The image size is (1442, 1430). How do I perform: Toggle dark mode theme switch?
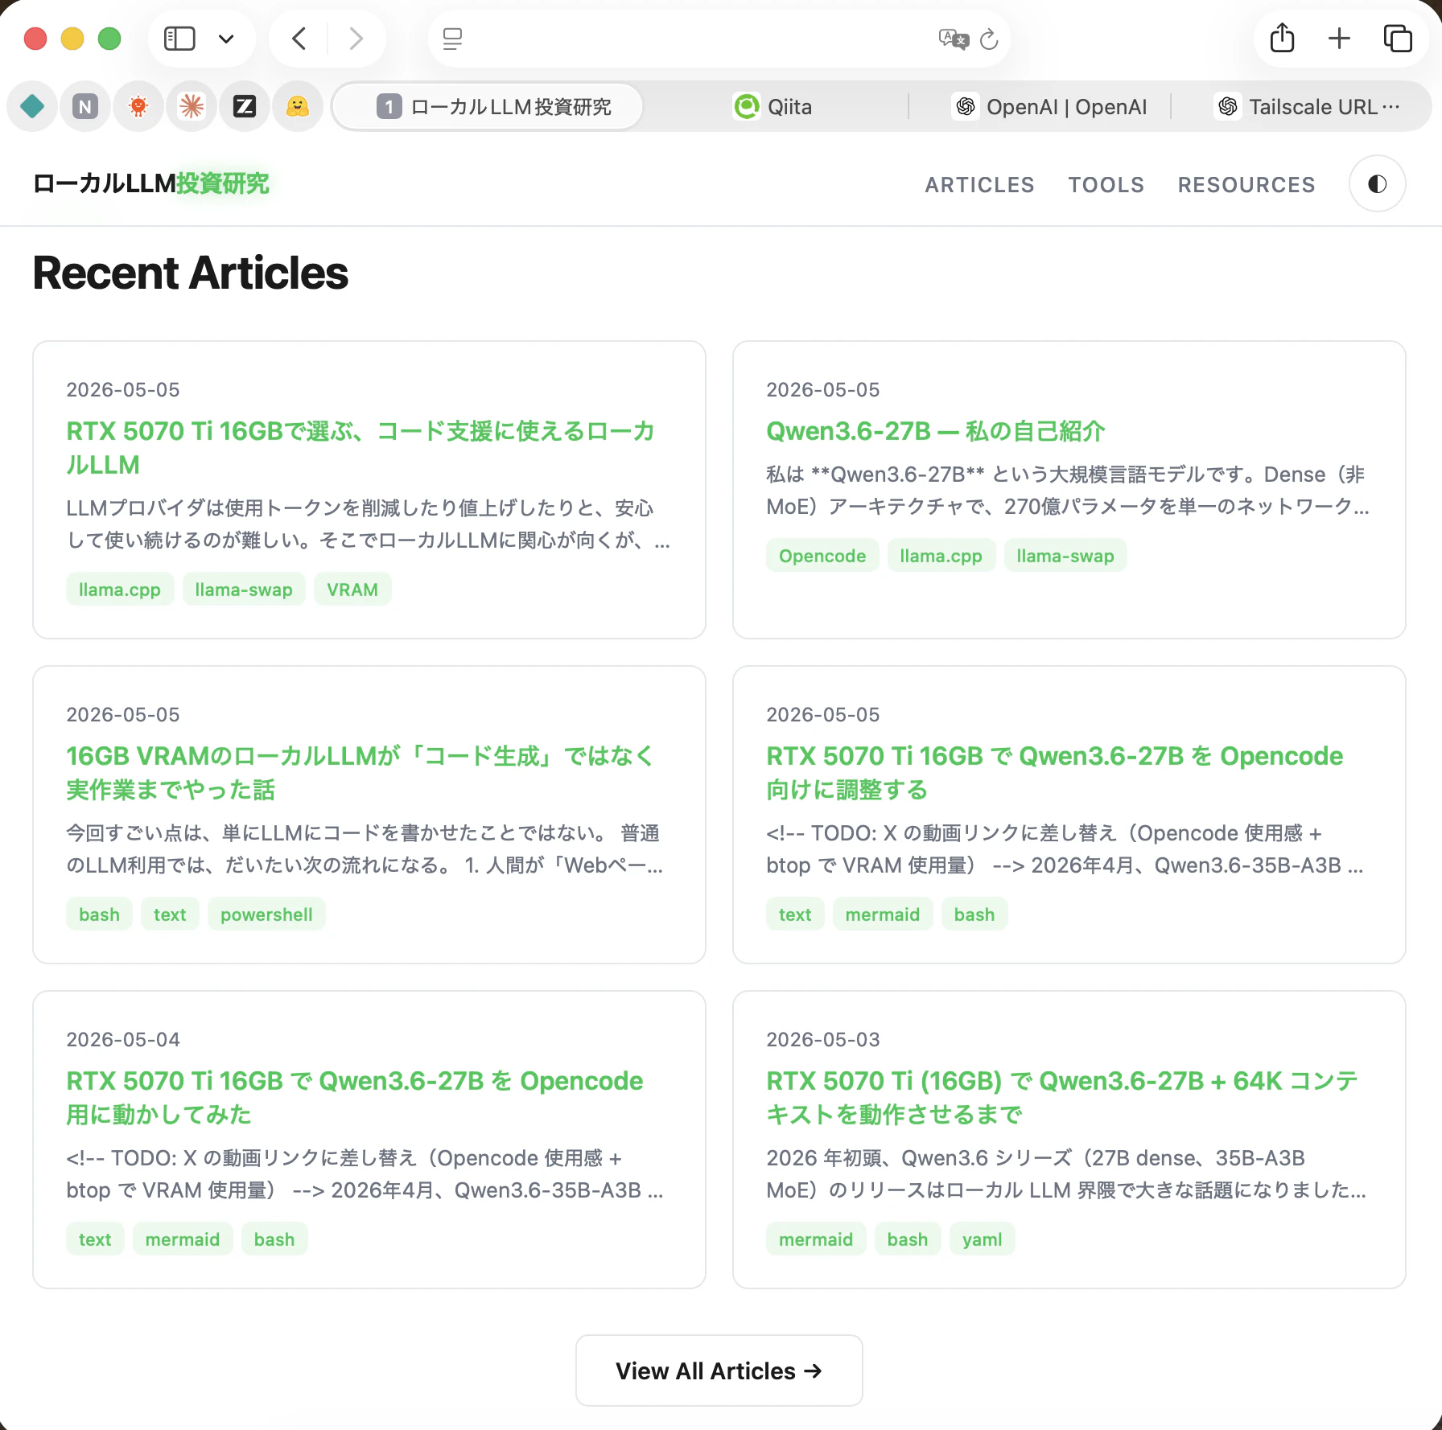coord(1378,184)
